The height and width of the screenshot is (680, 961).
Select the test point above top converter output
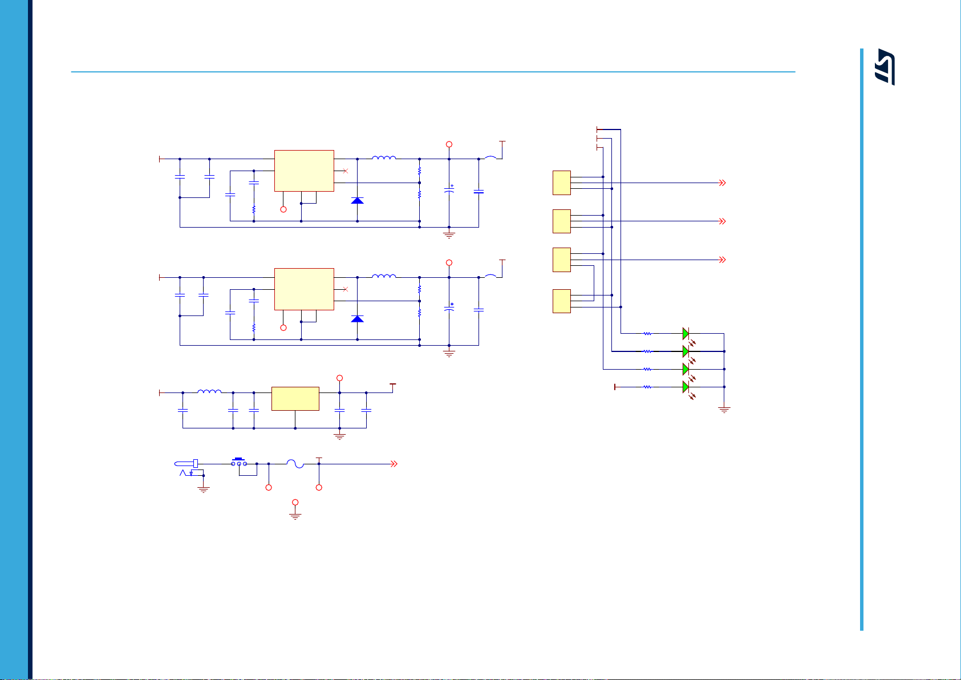tap(449, 144)
